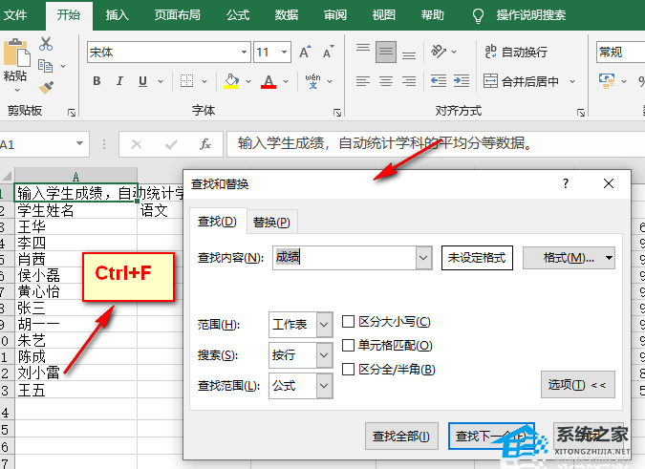Image resolution: width=645 pixels, height=469 pixels.
Task: Open the 查找内容 history dropdown arrow
Action: click(423, 258)
